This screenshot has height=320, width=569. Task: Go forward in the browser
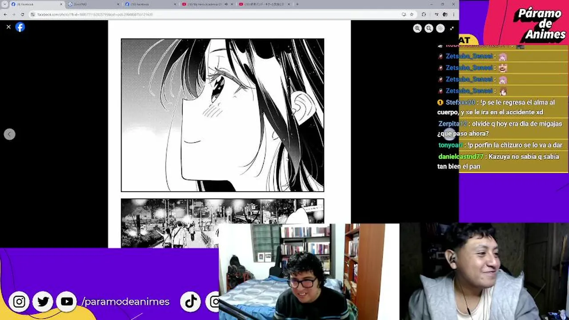pyautogui.click(x=13, y=14)
